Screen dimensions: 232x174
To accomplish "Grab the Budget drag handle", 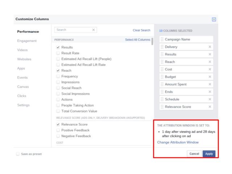I will coord(162,77).
